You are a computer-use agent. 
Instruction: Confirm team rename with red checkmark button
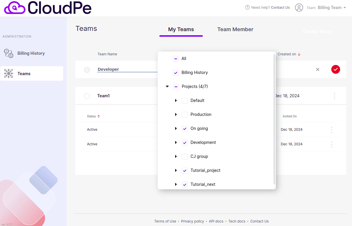pos(336,69)
